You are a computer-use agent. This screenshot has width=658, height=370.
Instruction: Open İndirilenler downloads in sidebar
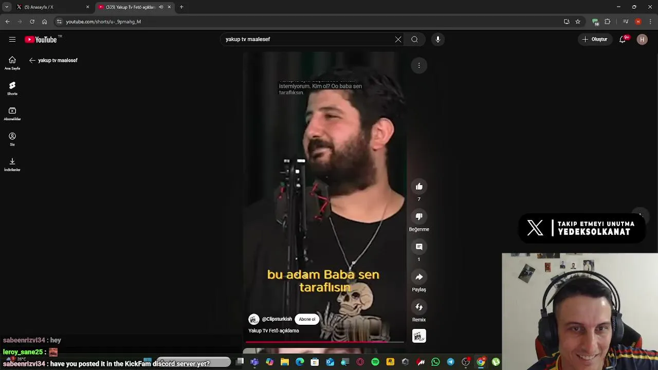pyautogui.click(x=12, y=164)
